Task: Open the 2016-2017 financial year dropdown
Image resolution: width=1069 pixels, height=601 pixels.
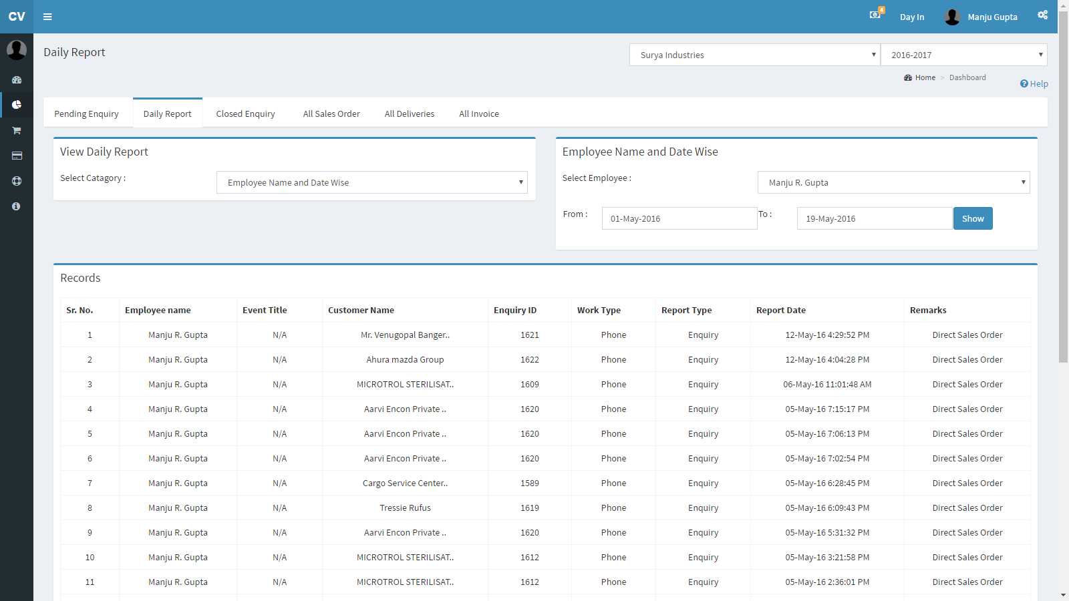Action: [963, 55]
